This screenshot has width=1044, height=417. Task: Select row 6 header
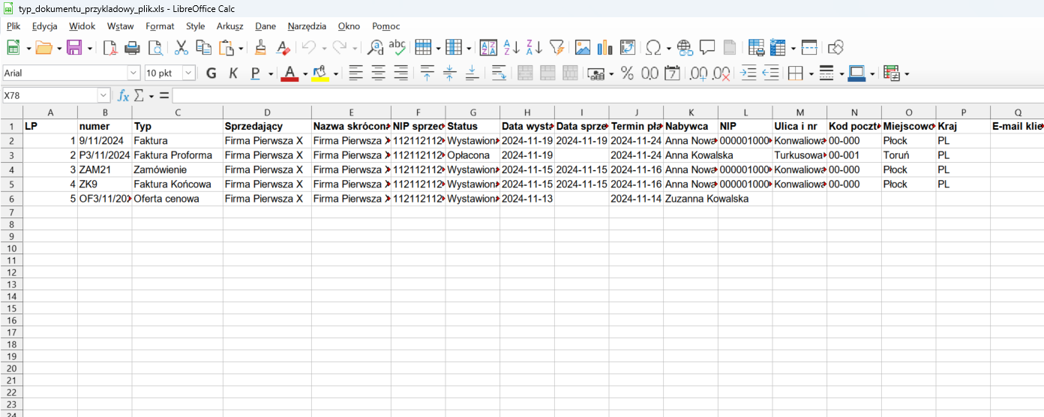coord(11,199)
